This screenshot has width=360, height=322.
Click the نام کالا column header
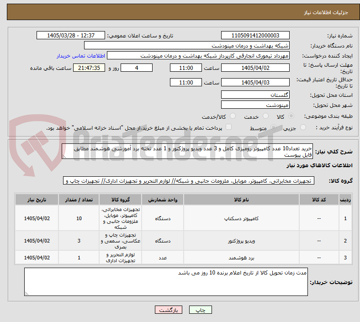[x=241, y=200]
